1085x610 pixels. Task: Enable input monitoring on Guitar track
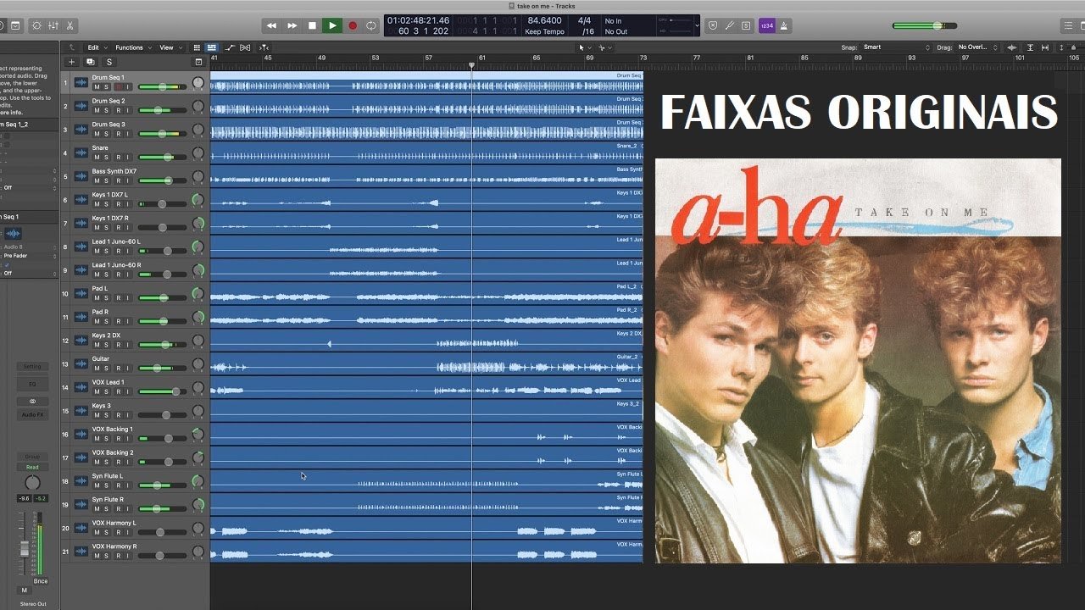(x=128, y=369)
